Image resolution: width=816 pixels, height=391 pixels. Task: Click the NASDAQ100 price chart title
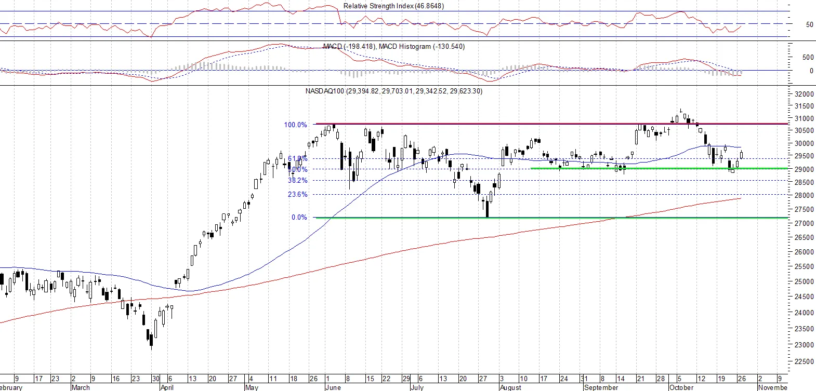pyautogui.click(x=393, y=91)
